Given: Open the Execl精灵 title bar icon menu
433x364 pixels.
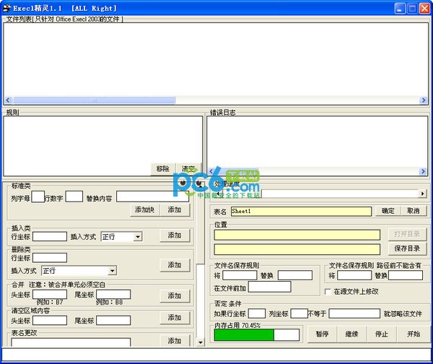Looking at the screenshot, I should (6, 8).
